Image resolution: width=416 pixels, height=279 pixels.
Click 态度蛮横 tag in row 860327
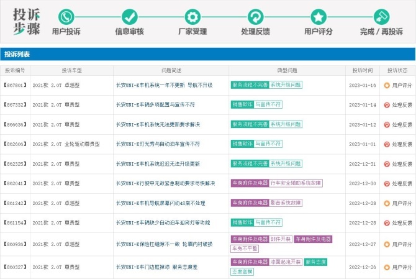coord(242,272)
